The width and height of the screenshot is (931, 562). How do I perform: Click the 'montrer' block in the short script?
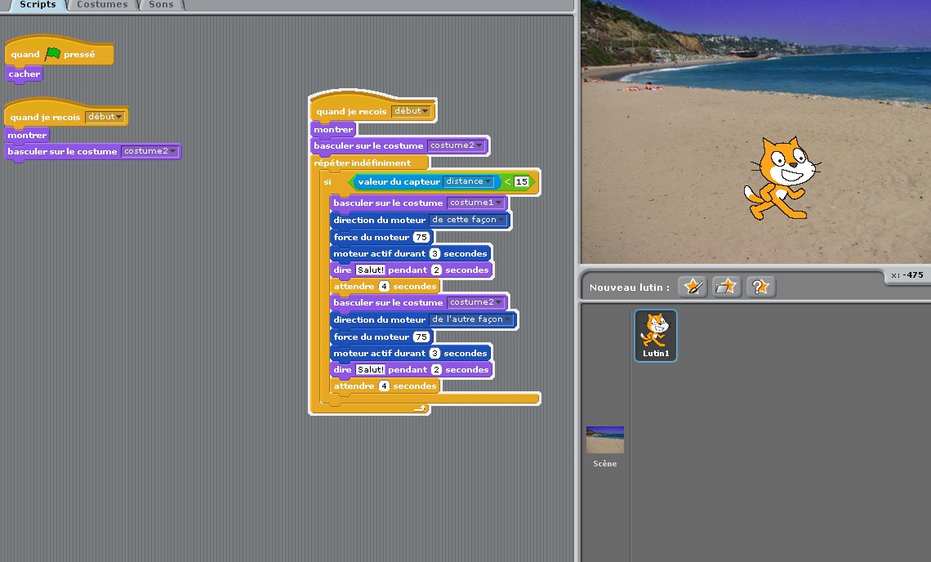27,136
